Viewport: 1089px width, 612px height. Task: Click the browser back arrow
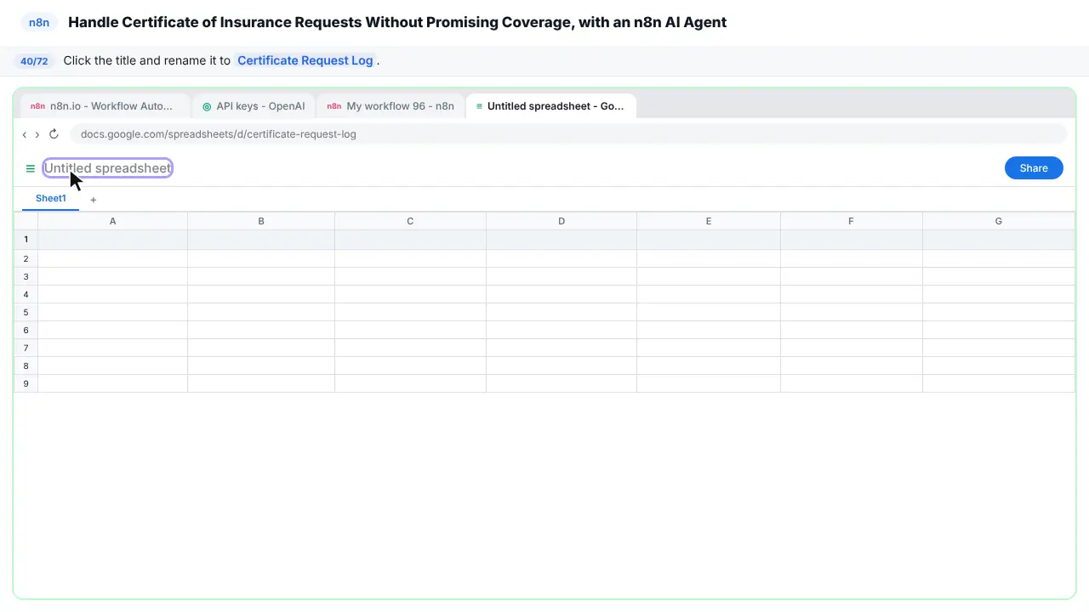click(x=25, y=134)
